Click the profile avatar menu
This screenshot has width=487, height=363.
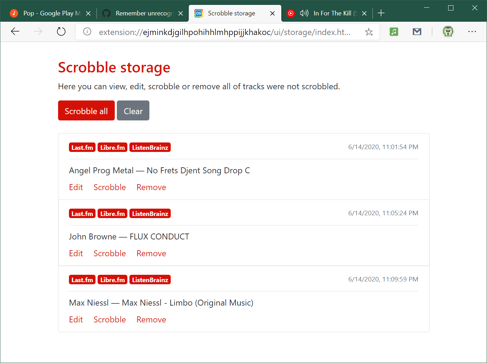pyautogui.click(x=448, y=32)
